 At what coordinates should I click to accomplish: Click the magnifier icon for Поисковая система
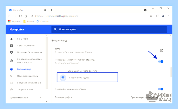click(11, 76)
